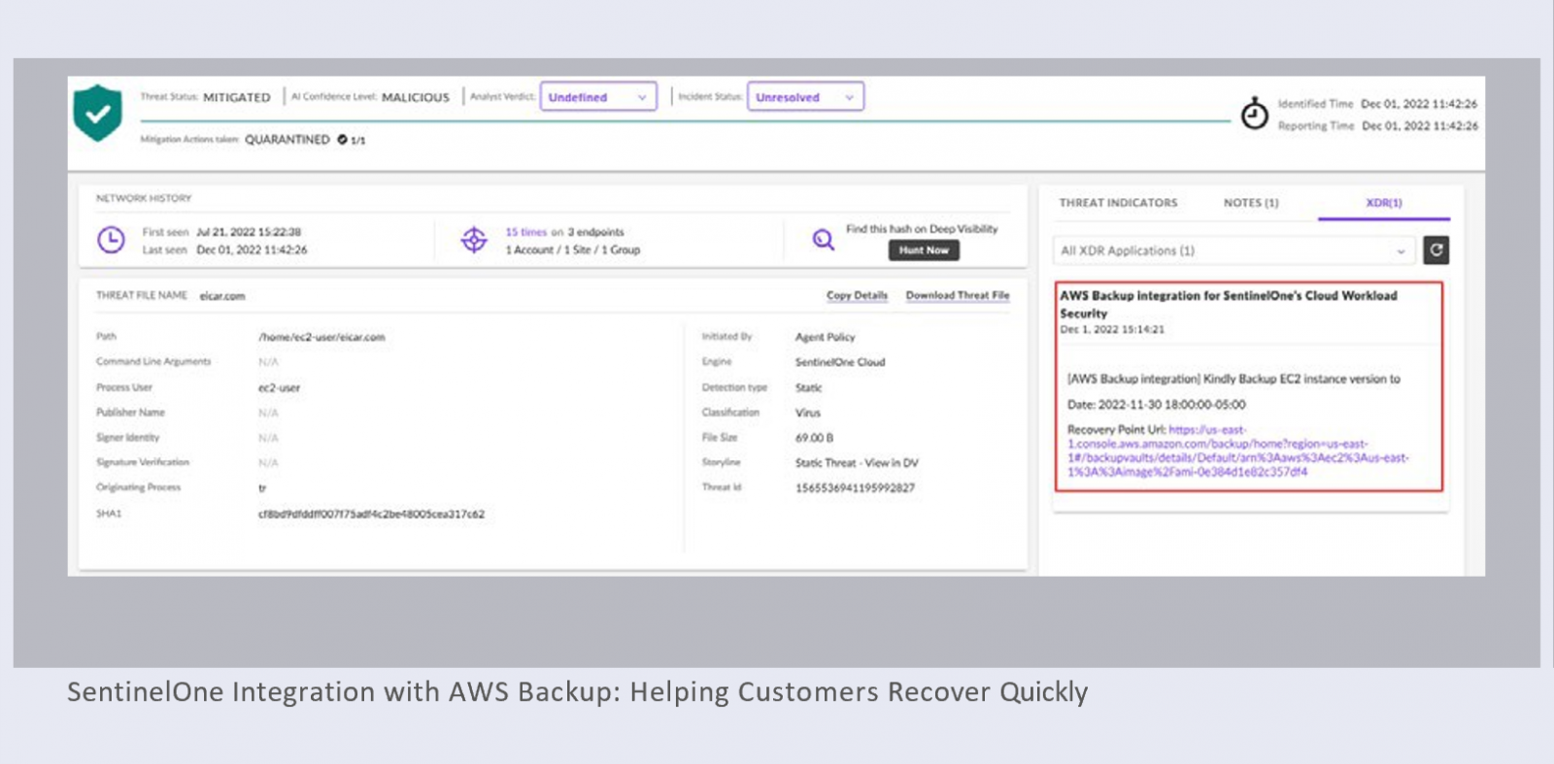The width and height of the screenshot is (1554, 764).
Task: Switch to the Notes (1) tab
Action: pyautogui.click(x=1251, y=203)
